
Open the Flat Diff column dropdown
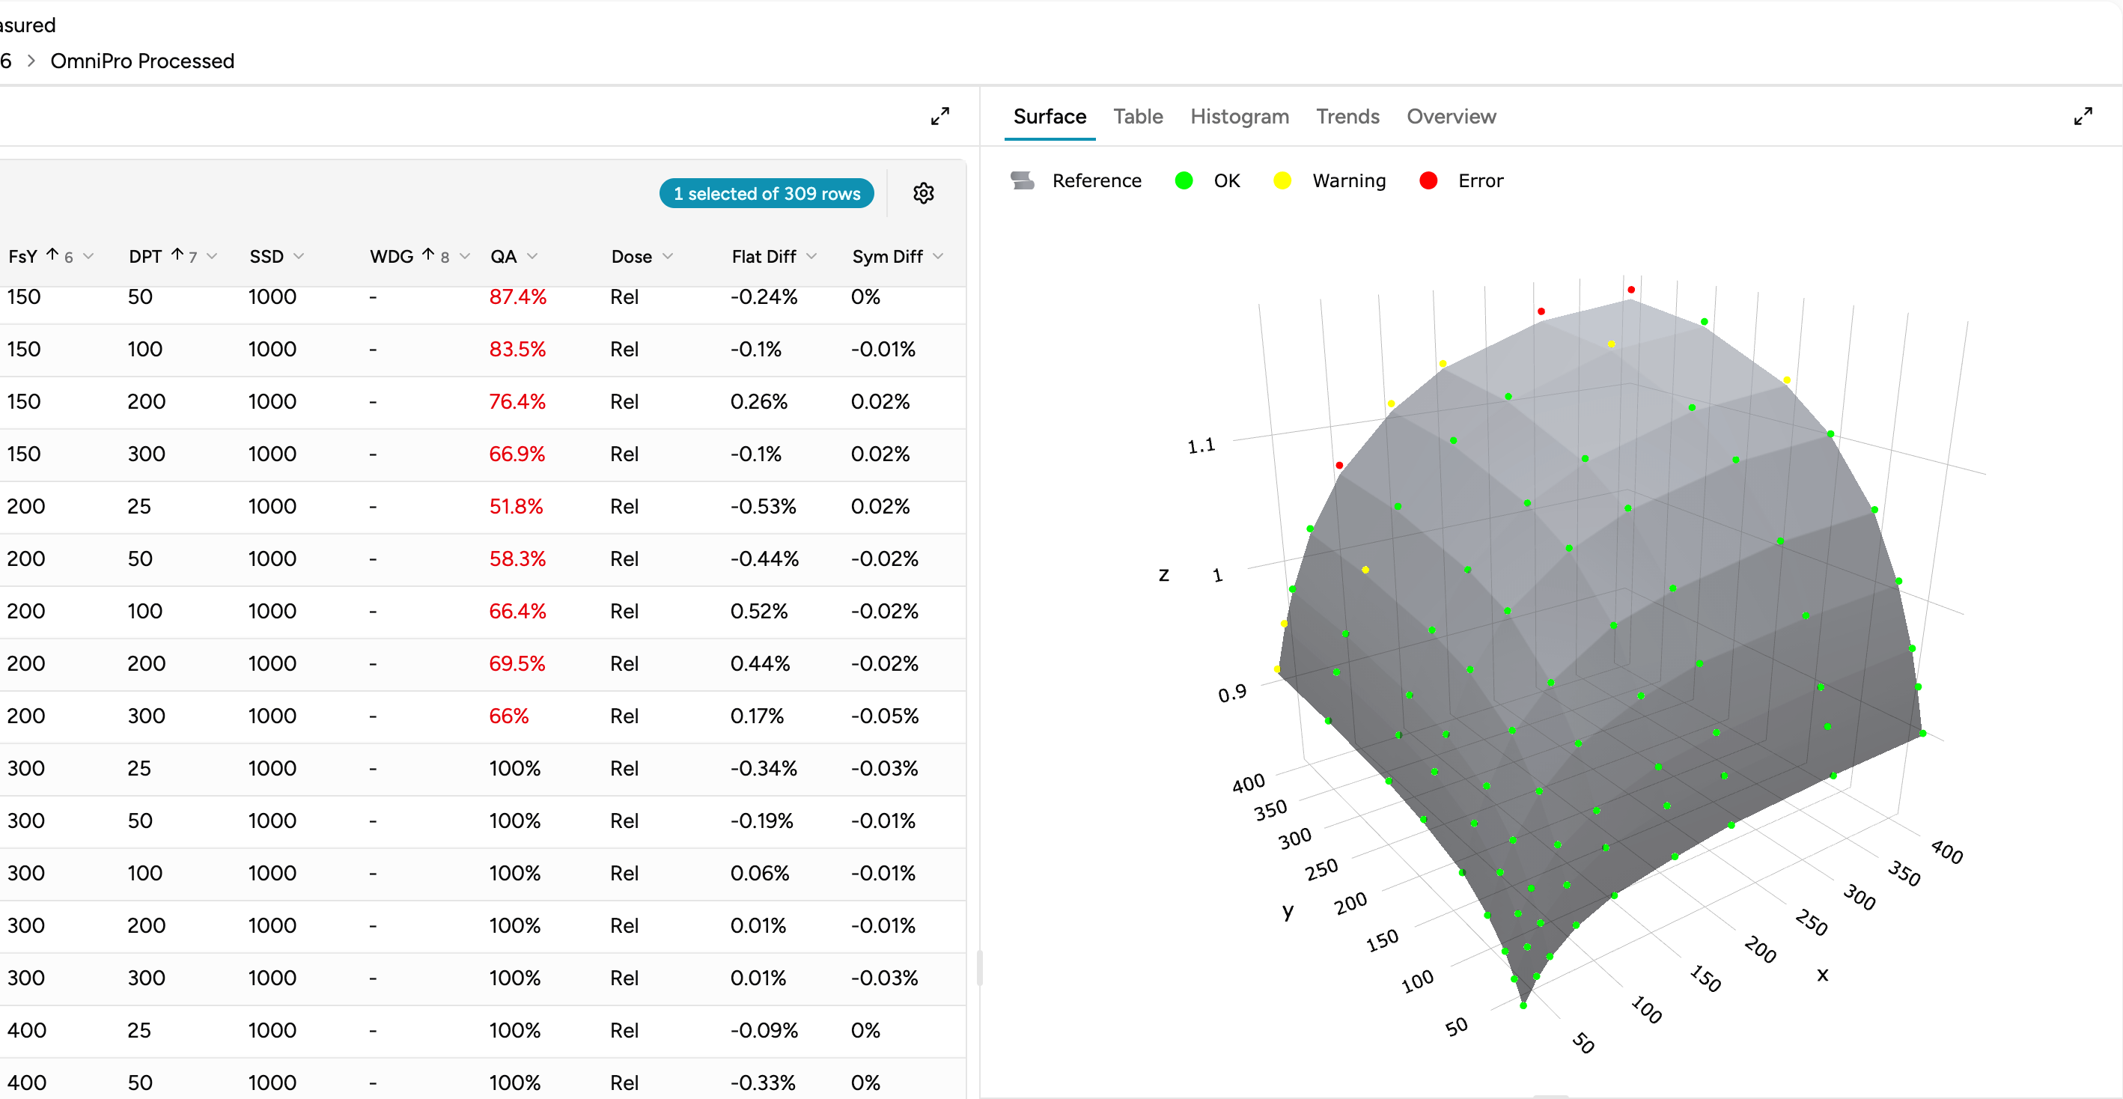(x=811, y=256)
